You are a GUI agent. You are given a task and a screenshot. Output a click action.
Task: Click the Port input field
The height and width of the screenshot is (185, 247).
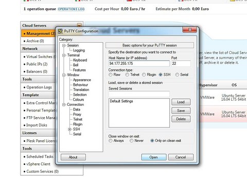[x=181, y=64]
